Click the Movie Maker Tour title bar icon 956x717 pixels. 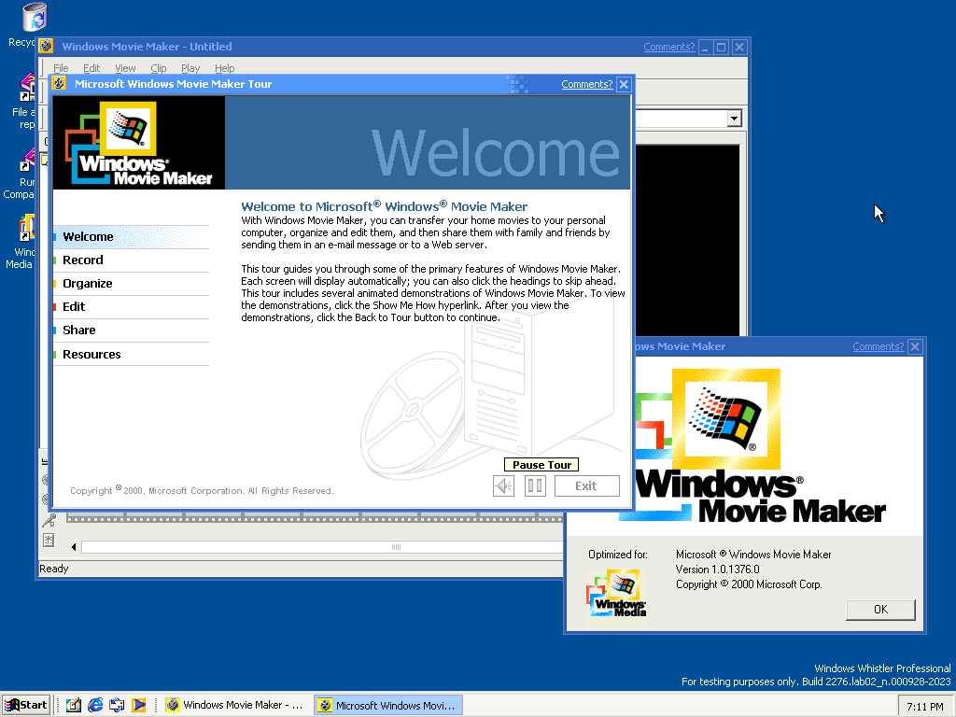59,84
